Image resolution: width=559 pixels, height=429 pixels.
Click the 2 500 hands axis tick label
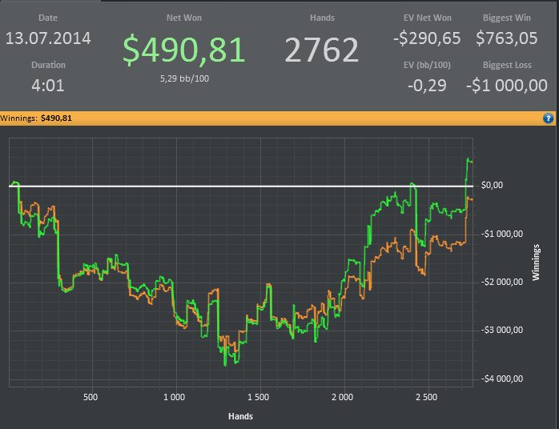pos(426,397)
